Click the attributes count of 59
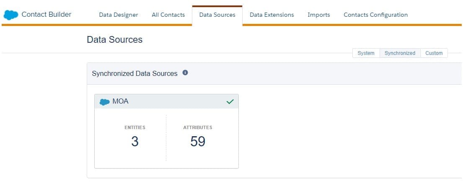The image size is (463, 184). [x=198, y=142]
